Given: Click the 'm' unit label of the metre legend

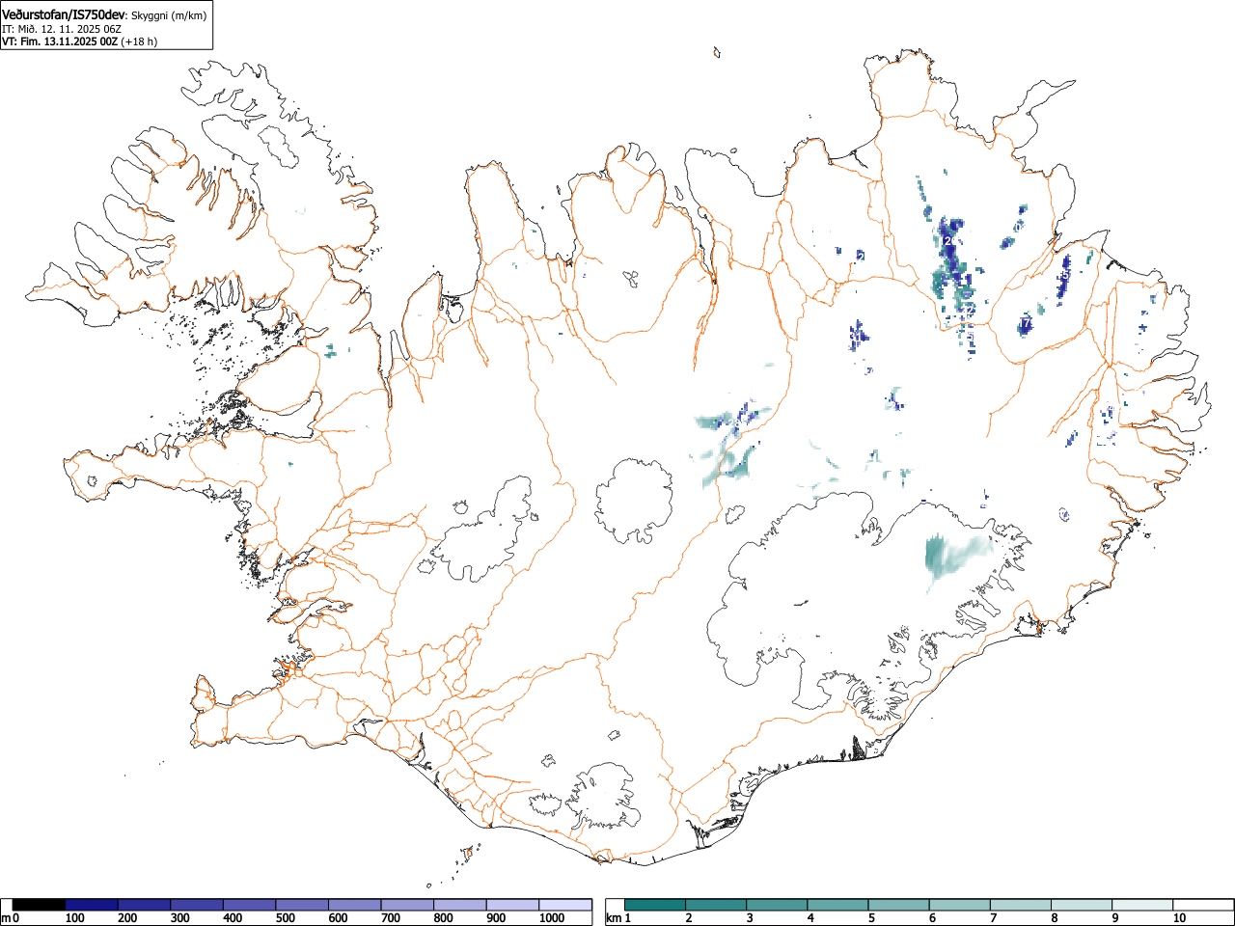Looking at the screenshot, I should click(x=6, y=918).
